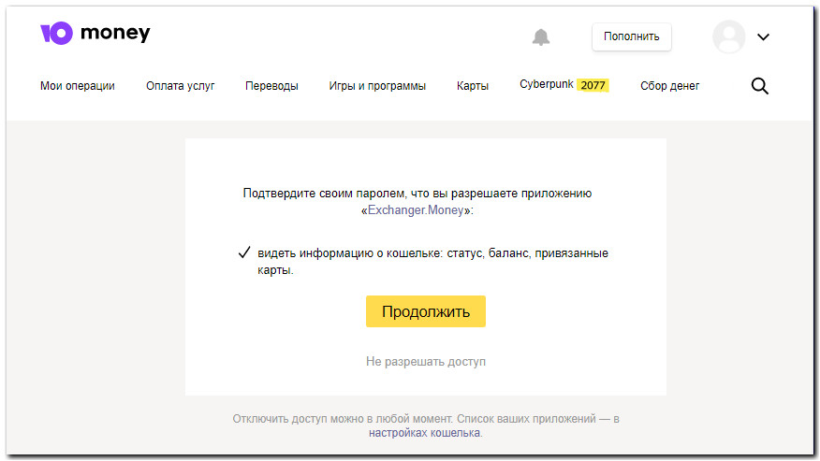The image size is (820, 461).
Task: Click the checkmark beside wallet info permission
Action: [x=244, y=252]
